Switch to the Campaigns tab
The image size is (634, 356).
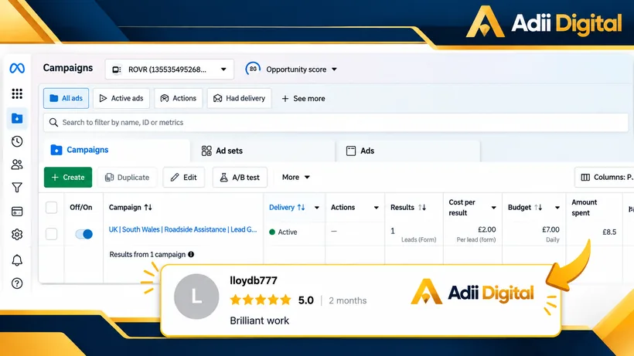coord(117,150)
